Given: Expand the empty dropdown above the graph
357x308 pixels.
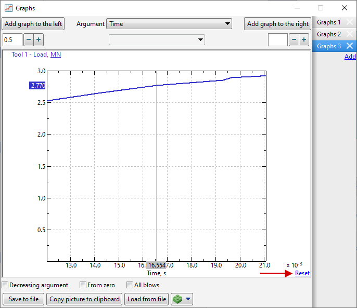Looking at the screenshot, I should 157,40.
